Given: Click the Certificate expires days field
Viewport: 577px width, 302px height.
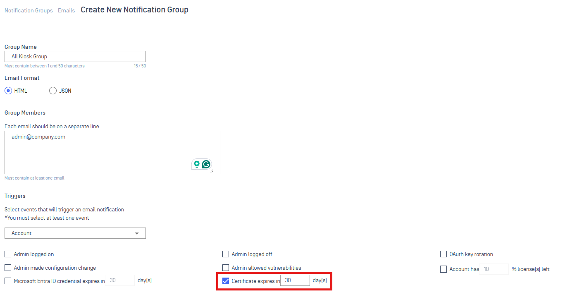Looking at the screenshot, I should point(295,280).
